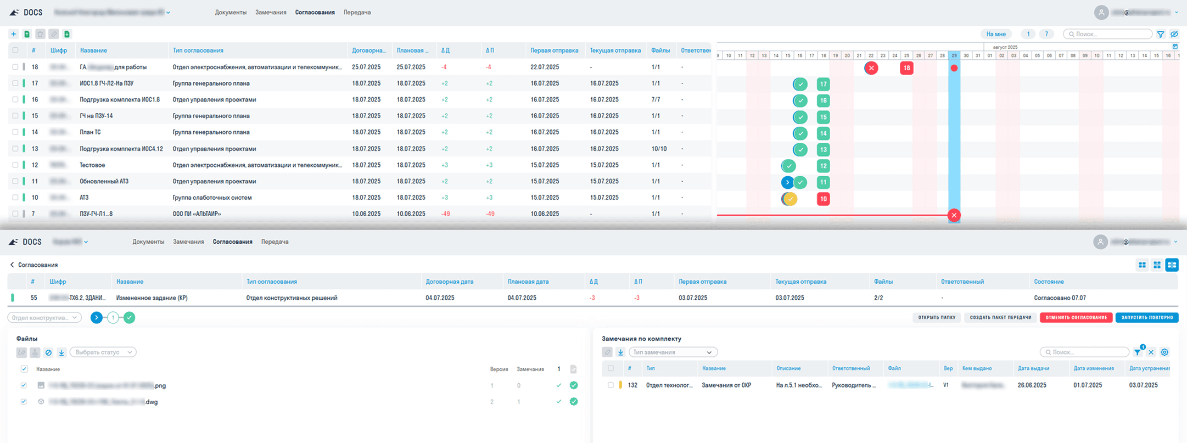Click the trash delete icon in top toolbar
The image size is (1187, 443).
click(x=40, y=34)
